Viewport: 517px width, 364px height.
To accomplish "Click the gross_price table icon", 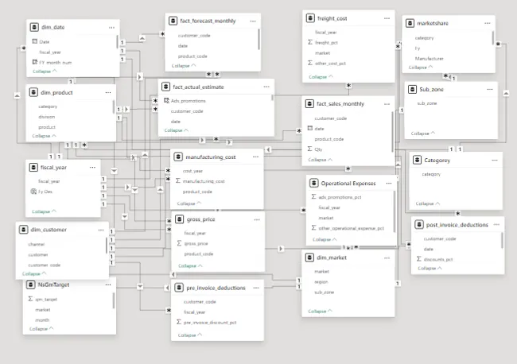I will point(180,219).
